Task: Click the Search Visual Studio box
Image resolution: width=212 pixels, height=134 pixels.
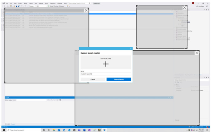Action: pyautogui.click(x=79, y=3)
